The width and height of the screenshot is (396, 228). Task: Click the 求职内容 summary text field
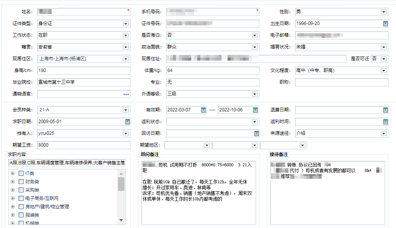tap(67, 163)
